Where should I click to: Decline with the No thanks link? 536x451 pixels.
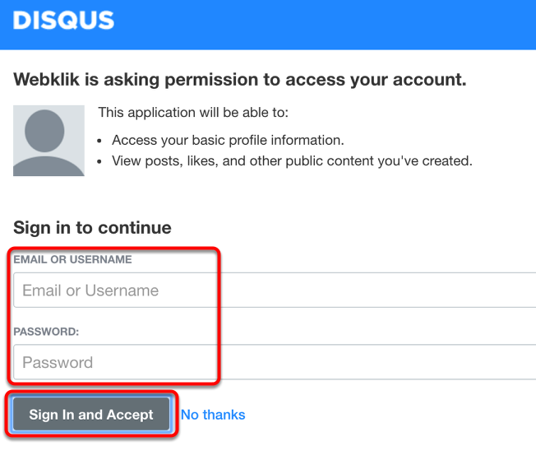[x=213, y=415]
